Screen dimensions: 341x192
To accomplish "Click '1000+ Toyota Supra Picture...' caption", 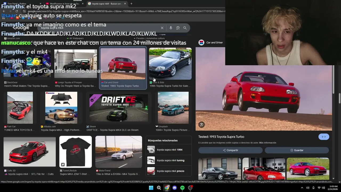I will coord(173,130).
